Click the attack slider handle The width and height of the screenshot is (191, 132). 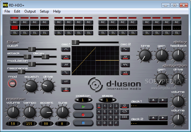tap(27, 57)
